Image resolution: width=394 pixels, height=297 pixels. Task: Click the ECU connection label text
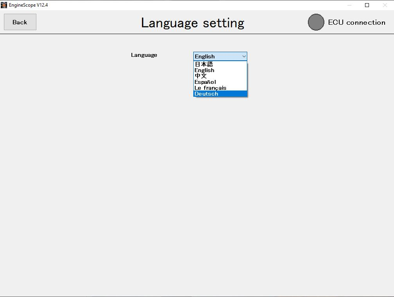356,22
